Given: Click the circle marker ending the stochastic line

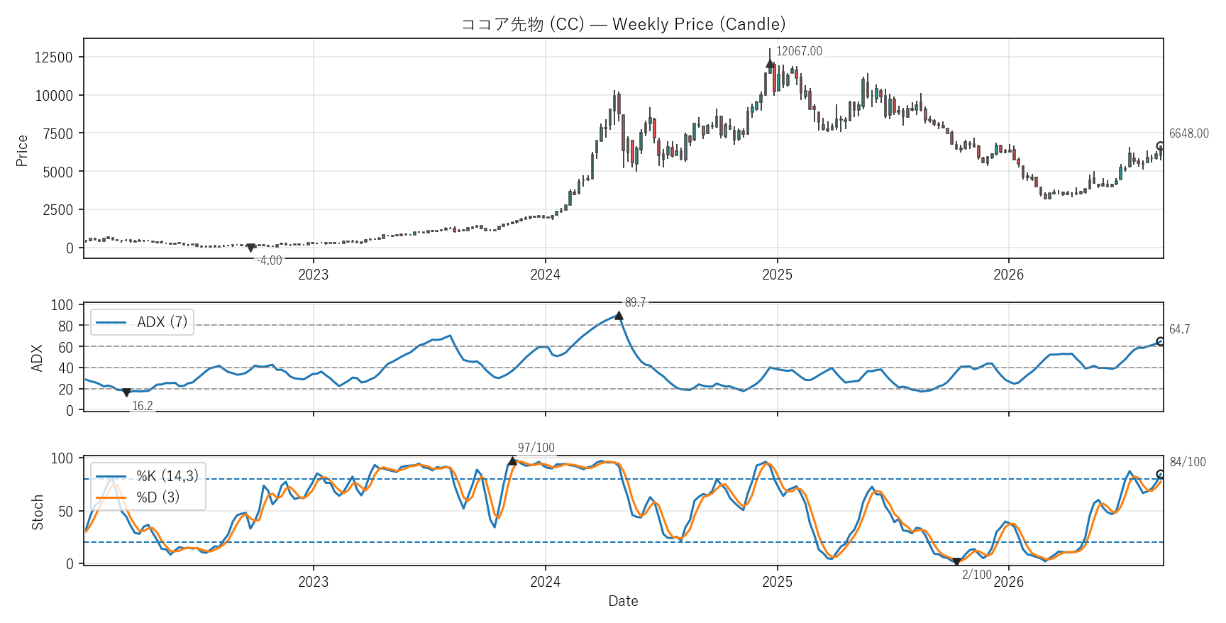Looking at the screenshot, I should click(x=1161, y=474).
